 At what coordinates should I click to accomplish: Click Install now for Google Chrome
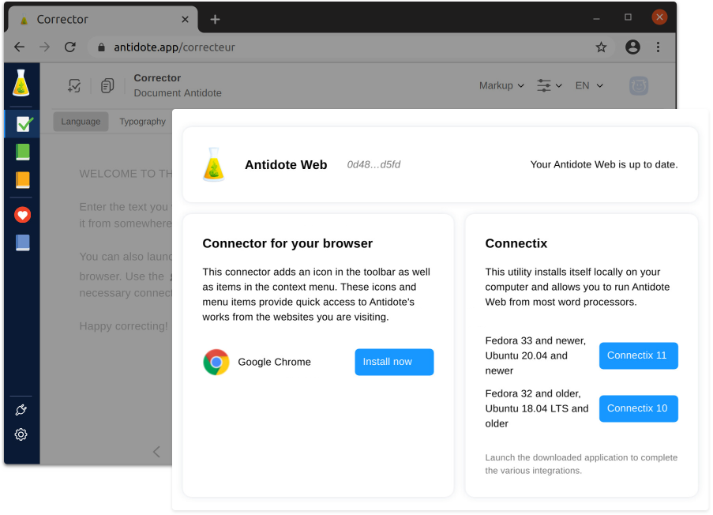click(x=394, y=362)
